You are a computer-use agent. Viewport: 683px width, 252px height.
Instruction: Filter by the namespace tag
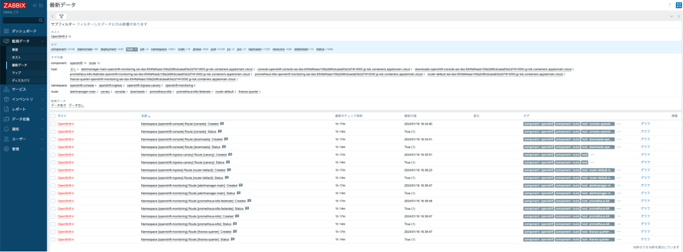coord(159,49)
